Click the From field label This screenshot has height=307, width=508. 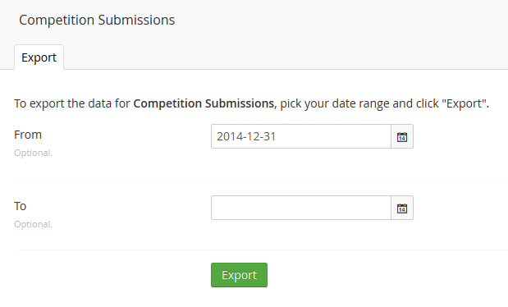28,135
